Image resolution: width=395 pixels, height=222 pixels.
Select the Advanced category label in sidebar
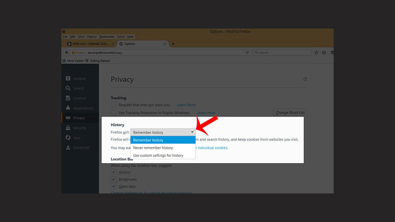(x=81, y=147)
